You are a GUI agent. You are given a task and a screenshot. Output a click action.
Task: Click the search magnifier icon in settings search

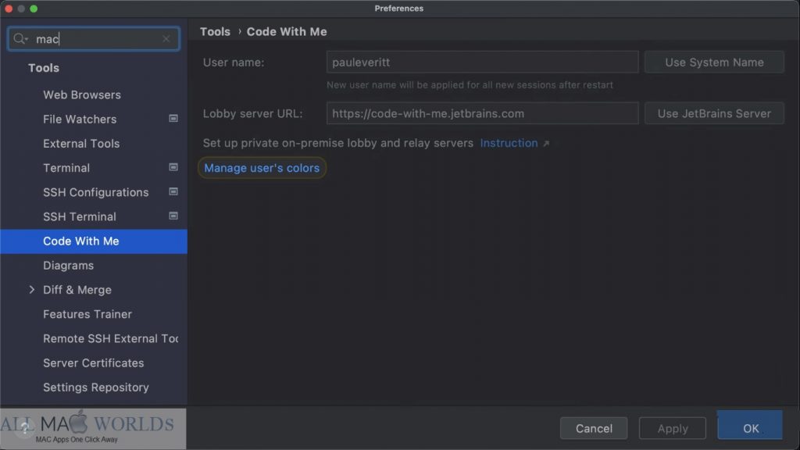[20, 39]
